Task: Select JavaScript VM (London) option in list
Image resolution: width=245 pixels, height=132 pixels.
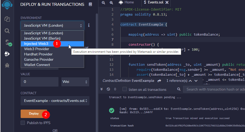Action: (52, 33)
